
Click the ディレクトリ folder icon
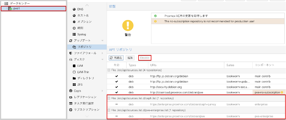[x=74, y=78]
